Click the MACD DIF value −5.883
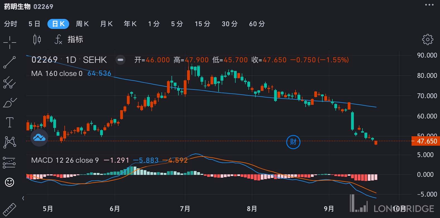Viewport: 440px width, 218px height. pos(146,160)
